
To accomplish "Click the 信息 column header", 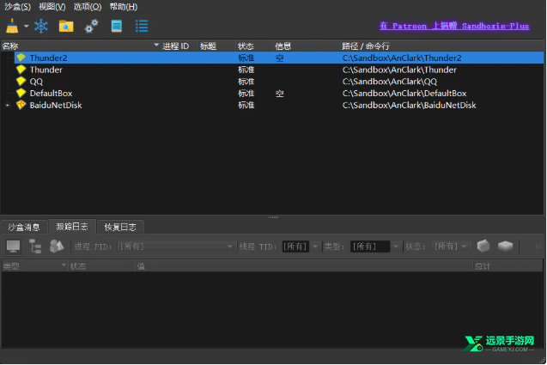I will pyautogui.click(x=307, y=46).
